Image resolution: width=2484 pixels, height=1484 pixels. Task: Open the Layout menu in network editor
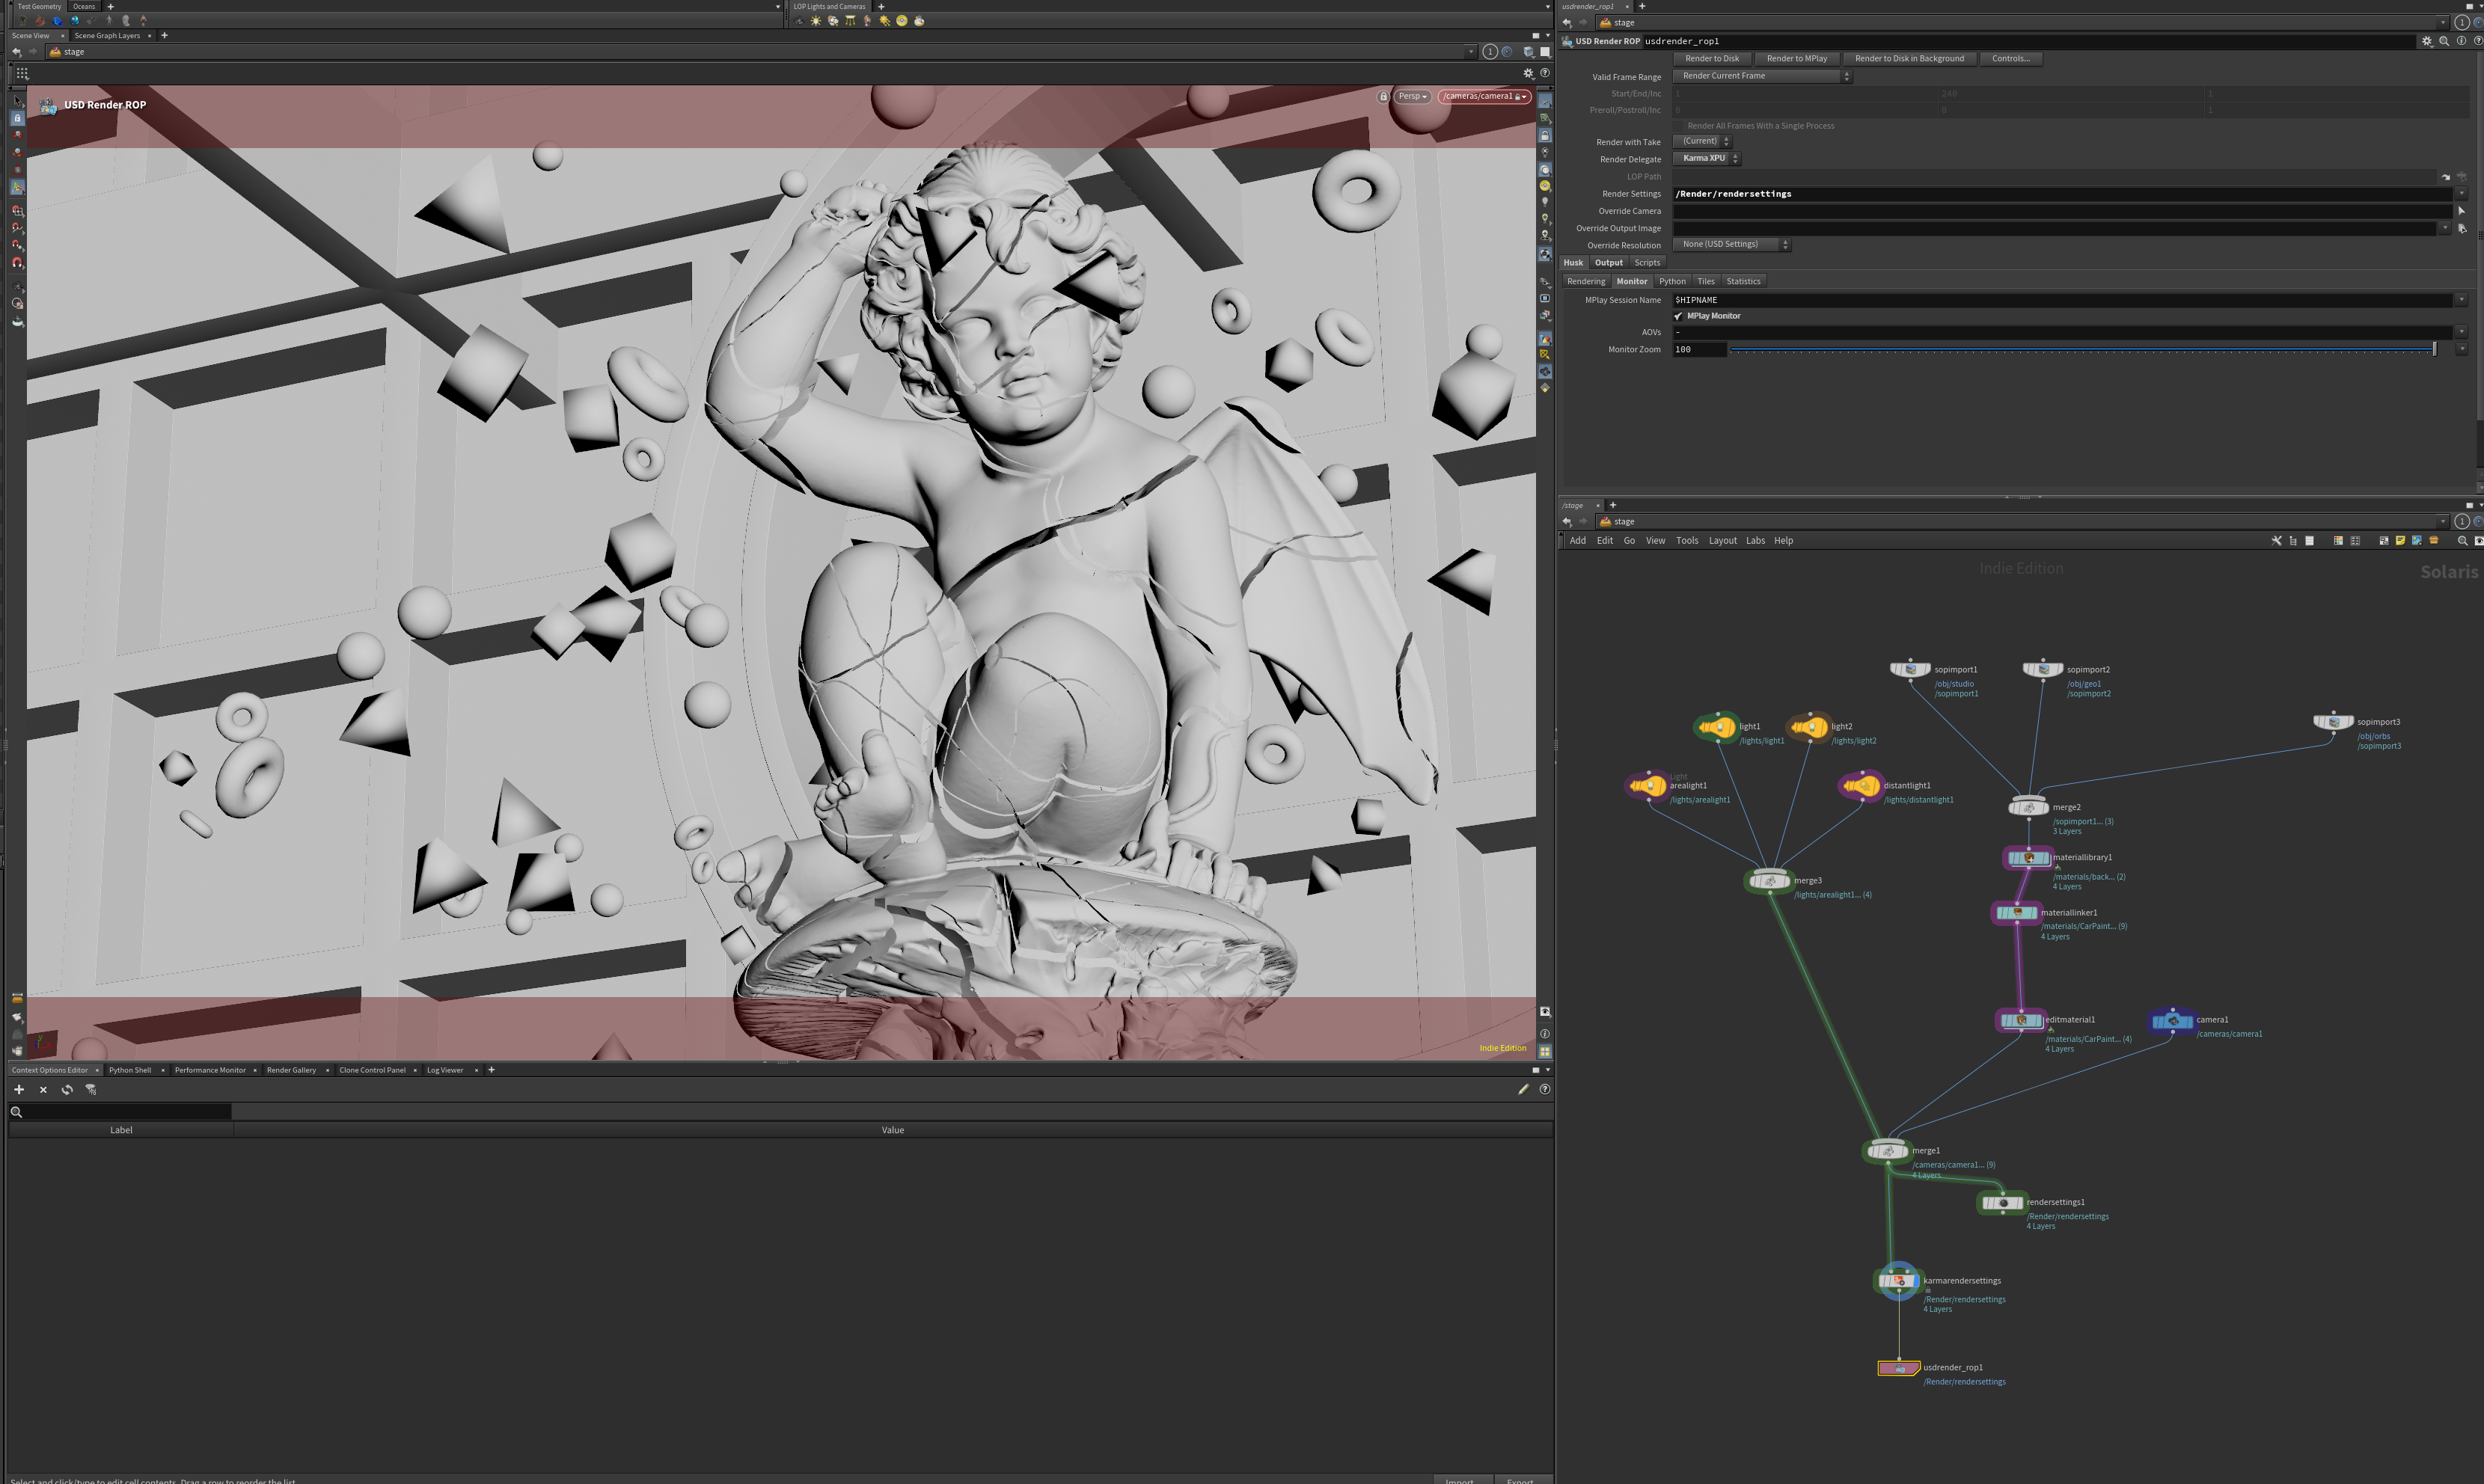pyautogui.click(x=1722, y=541)
